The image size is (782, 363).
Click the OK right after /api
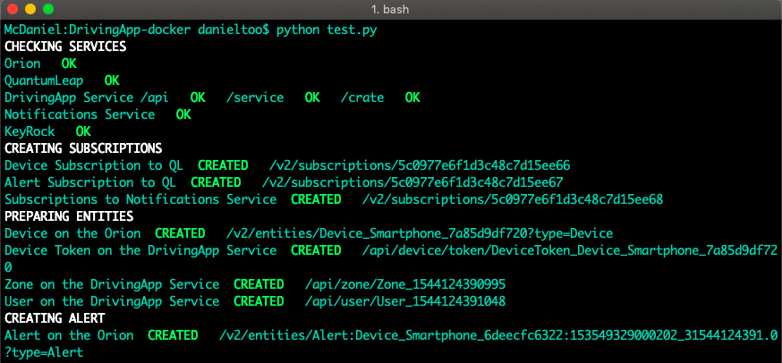(198, 97)
